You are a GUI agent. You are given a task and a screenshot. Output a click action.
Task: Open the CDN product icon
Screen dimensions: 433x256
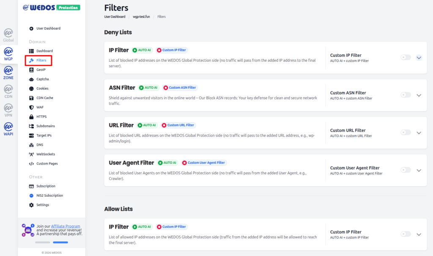[x=8, y=91]
